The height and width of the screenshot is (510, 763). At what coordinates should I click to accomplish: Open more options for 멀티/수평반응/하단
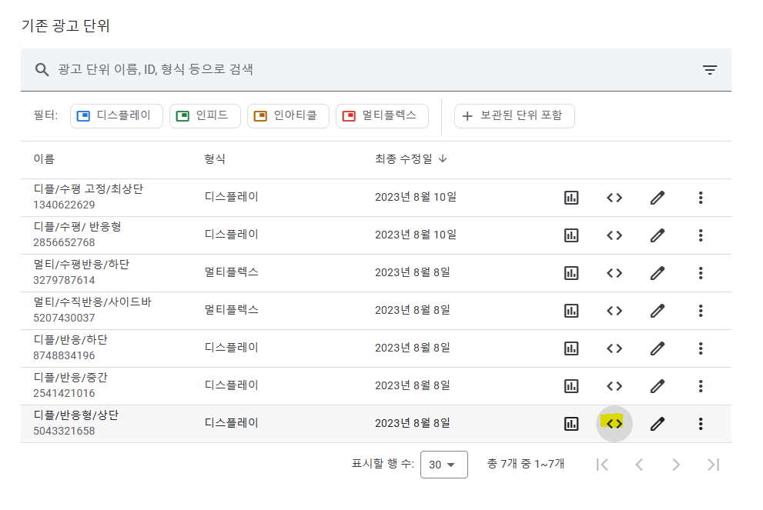point(701,273)
